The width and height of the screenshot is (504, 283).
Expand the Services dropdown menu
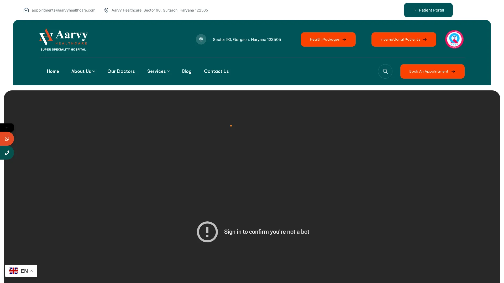pos(159,71)
